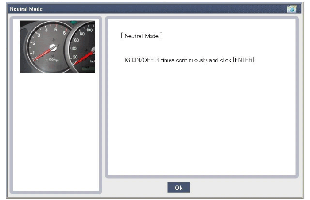This screenshot has height=200, width=310.
Task: Click the "IG ON/OFF" instruction text
Action: [139, 60]
